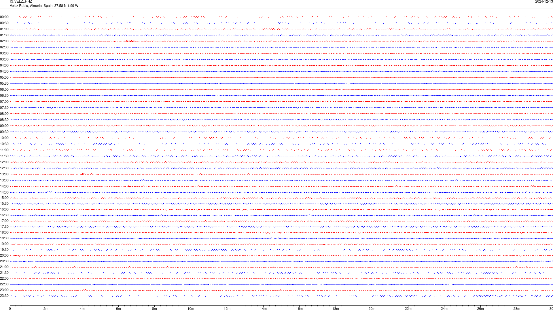Image resolution: width=553 pixels, height=311 pixels.
Task: Select the 22:00 trace time label
Action: point(4,278)
